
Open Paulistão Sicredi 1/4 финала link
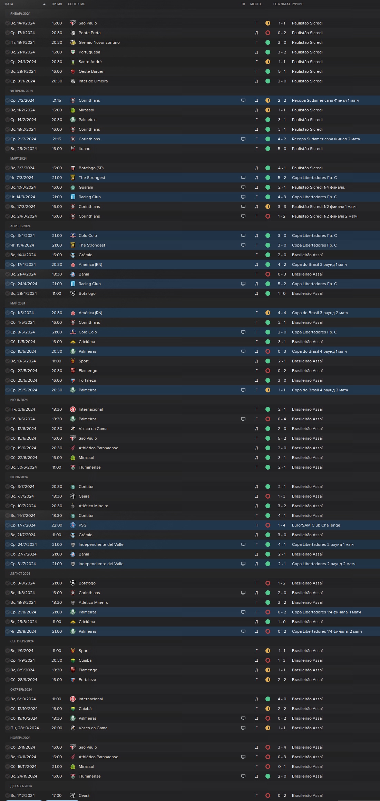(319, 187)
